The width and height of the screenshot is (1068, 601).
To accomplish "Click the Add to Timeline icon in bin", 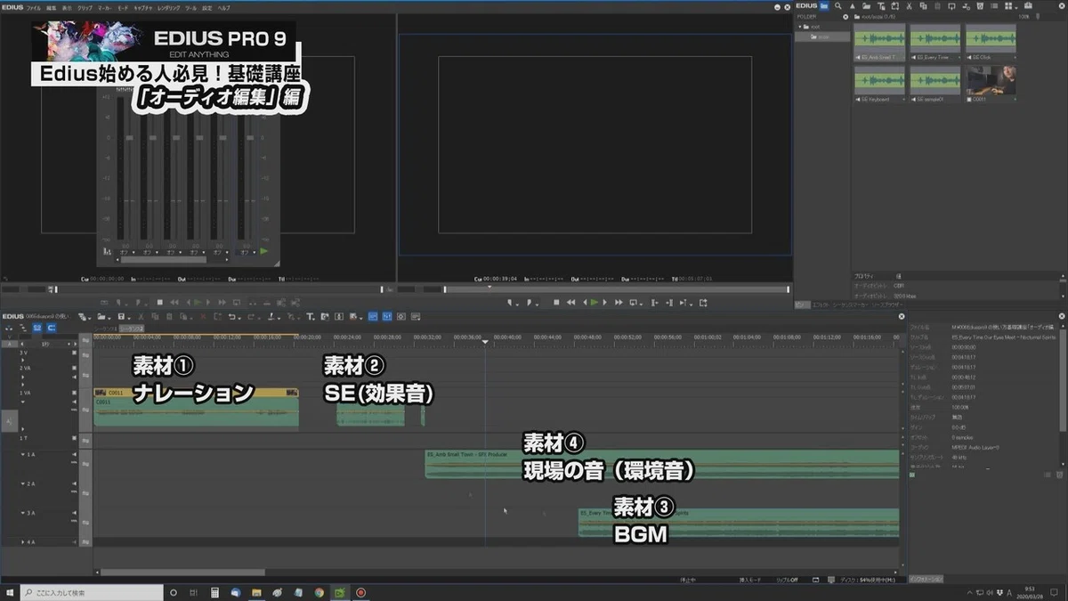I will pos(966,5).
